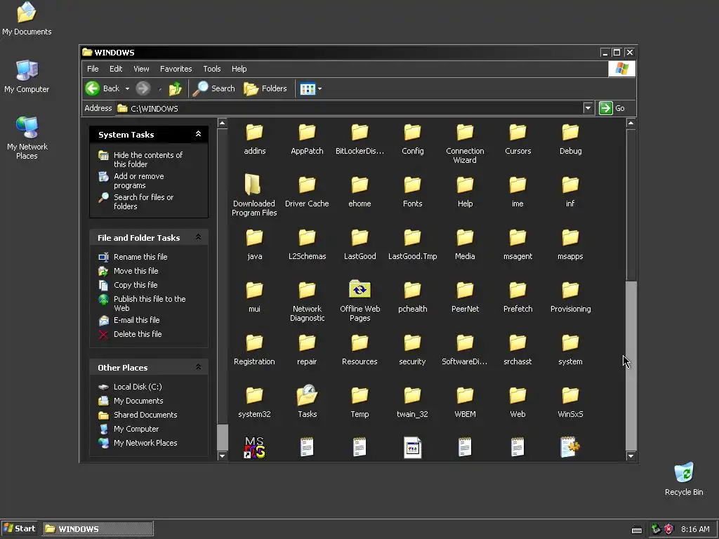Select the Registration folder
This screenshot has height=539, width=719.
254,351
